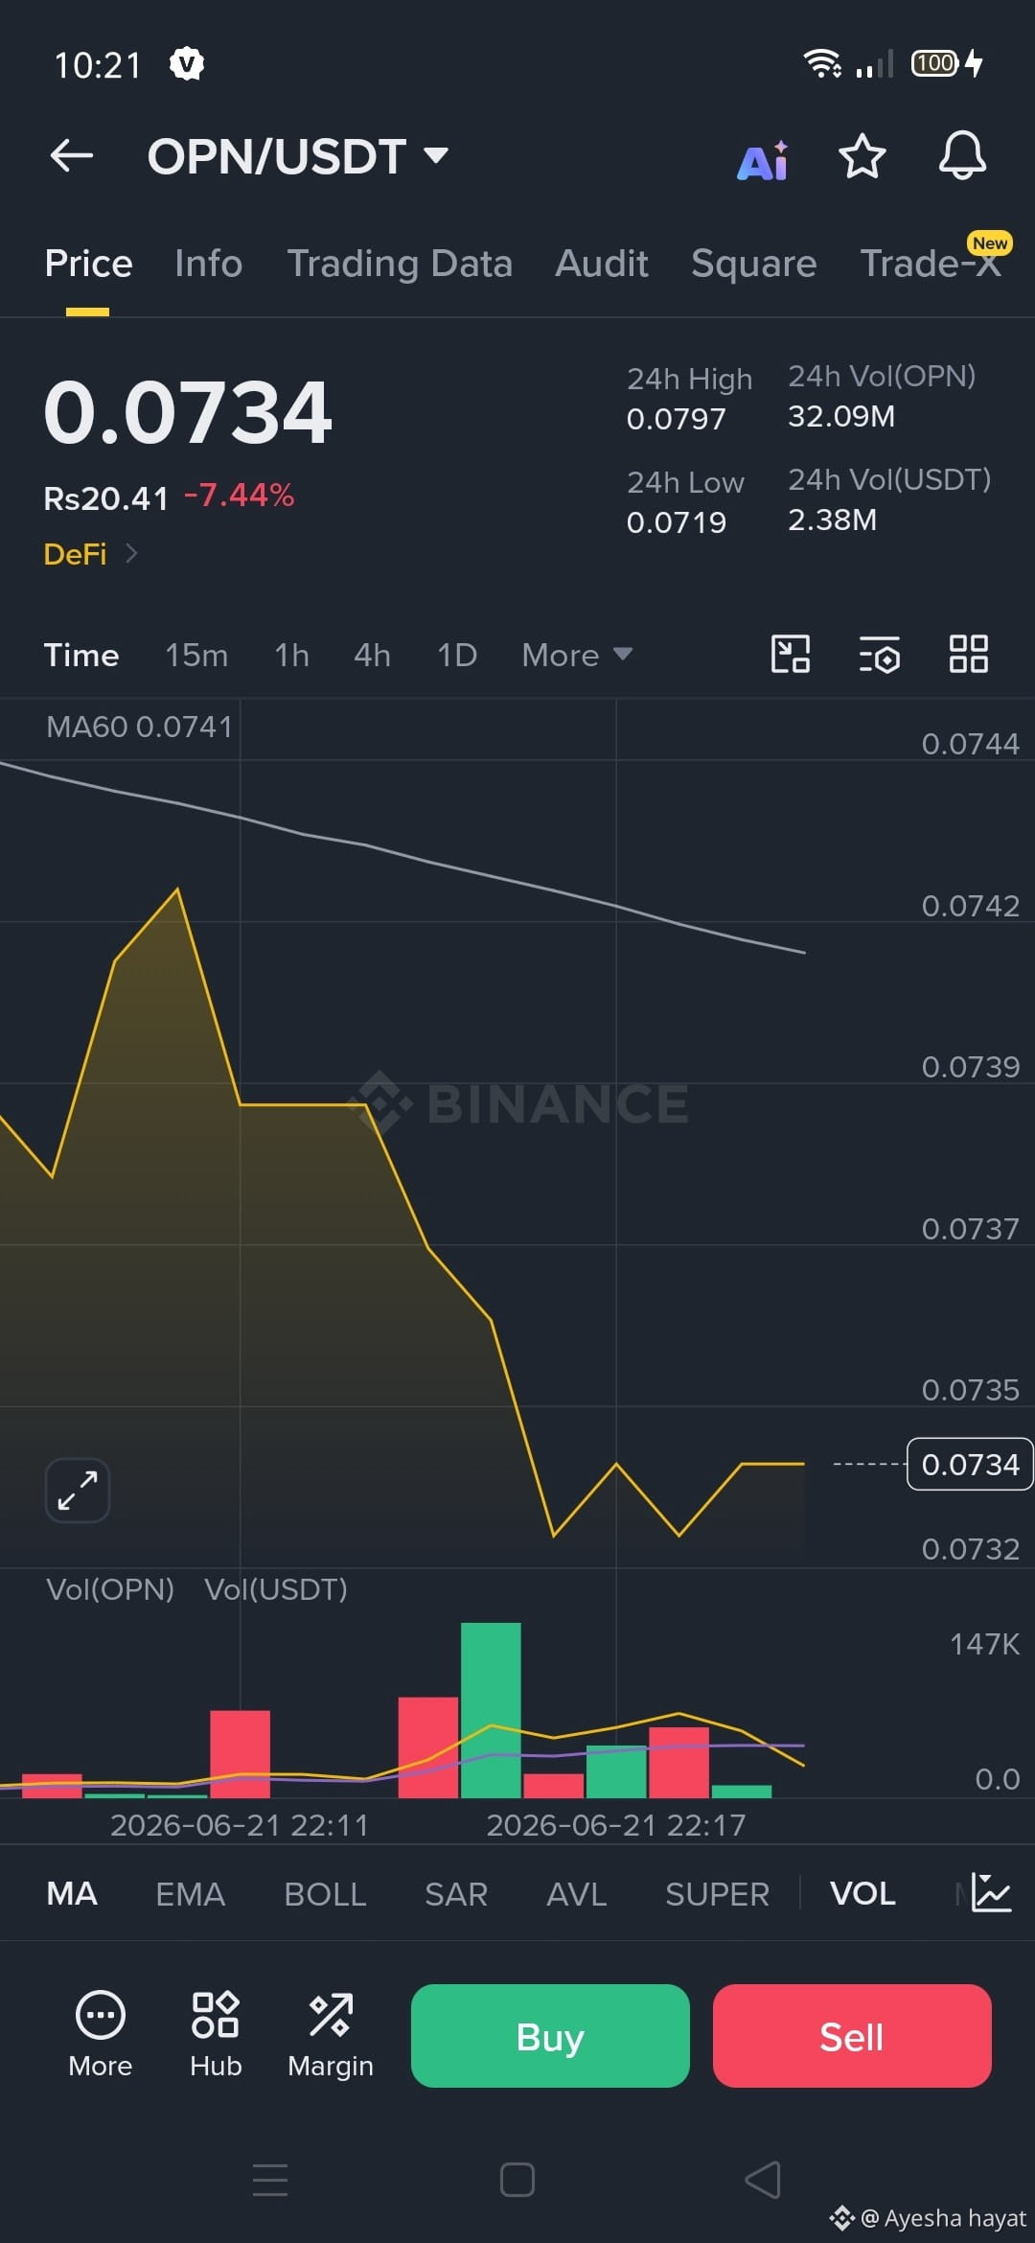Tap the -7.44% change value
The width and height of the screenshot is (1035, 2243).
click(x=239, y=496)
